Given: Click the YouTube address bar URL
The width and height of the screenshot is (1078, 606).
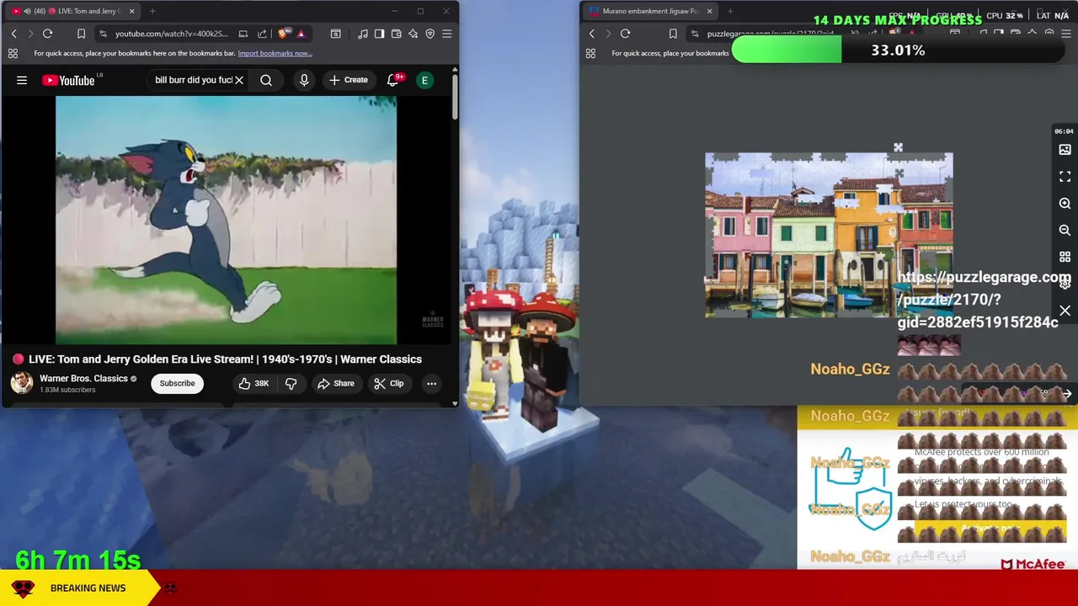Looking at the screenshot, I should [171, 34].
